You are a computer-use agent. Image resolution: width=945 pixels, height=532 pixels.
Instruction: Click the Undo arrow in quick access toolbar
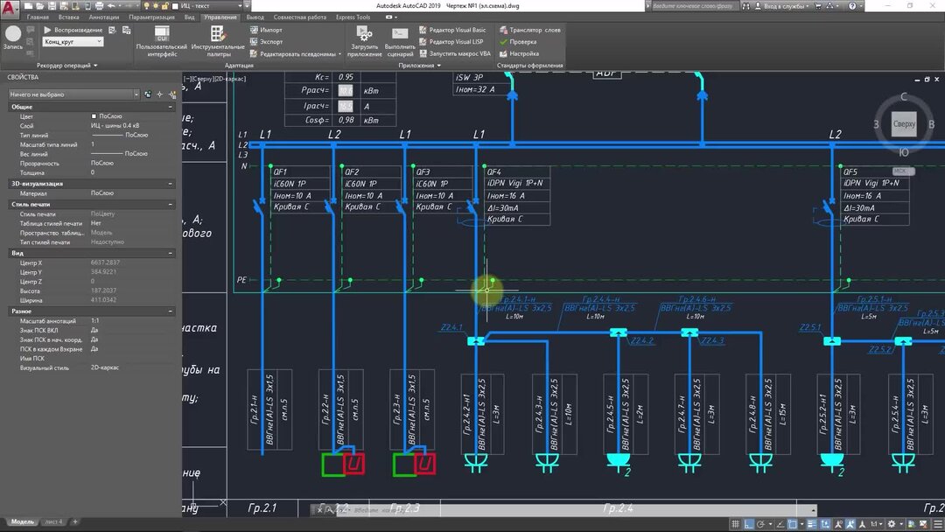point(111,6)
